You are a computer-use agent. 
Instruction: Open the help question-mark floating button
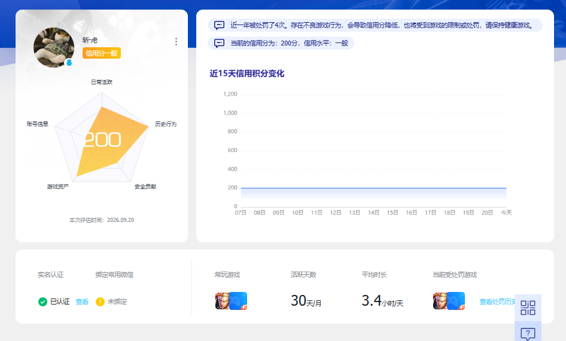click(528, 332)
